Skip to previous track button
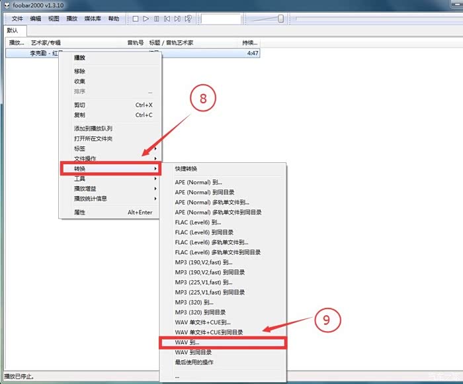This screenshot has height=384, width=463. [x=167, y=19]
